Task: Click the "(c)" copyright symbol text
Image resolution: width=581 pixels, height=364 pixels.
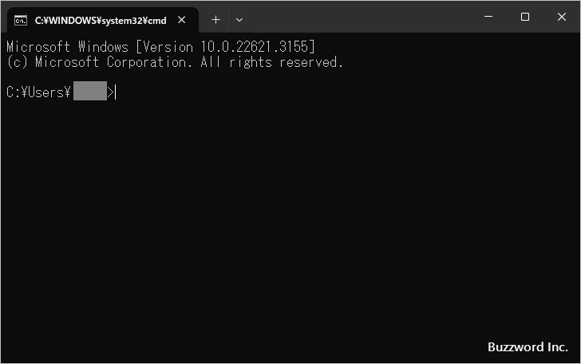Action: [18, 62]
